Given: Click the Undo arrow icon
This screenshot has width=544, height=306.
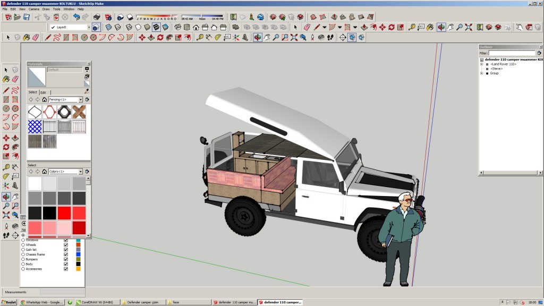Looking at the screenshot, I should (x=76, y=17).
